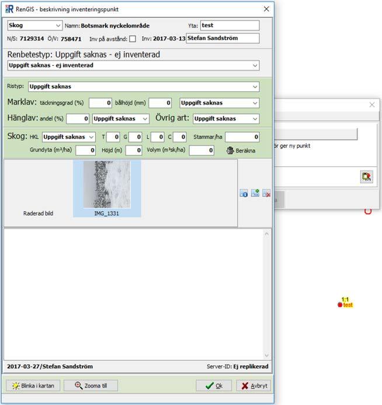The height and width of the screenshot is (405, 382).
Task: Click the large notes text area
Action: (134, 294)
